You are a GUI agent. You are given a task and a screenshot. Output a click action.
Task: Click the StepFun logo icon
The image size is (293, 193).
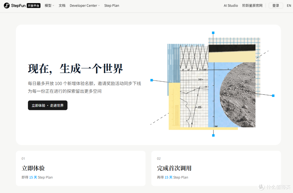tap(7, 6)
